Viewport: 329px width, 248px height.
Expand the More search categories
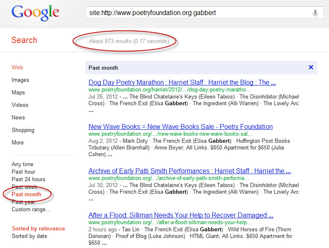click(x=18, y=142)
